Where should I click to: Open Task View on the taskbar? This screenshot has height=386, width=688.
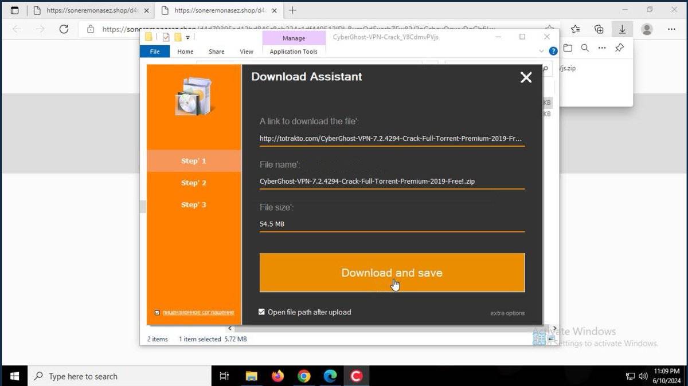point(225,376)
